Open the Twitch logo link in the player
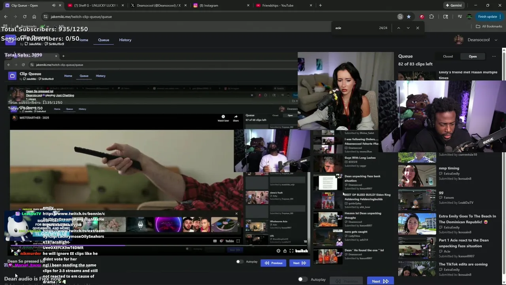 (302, 251)
